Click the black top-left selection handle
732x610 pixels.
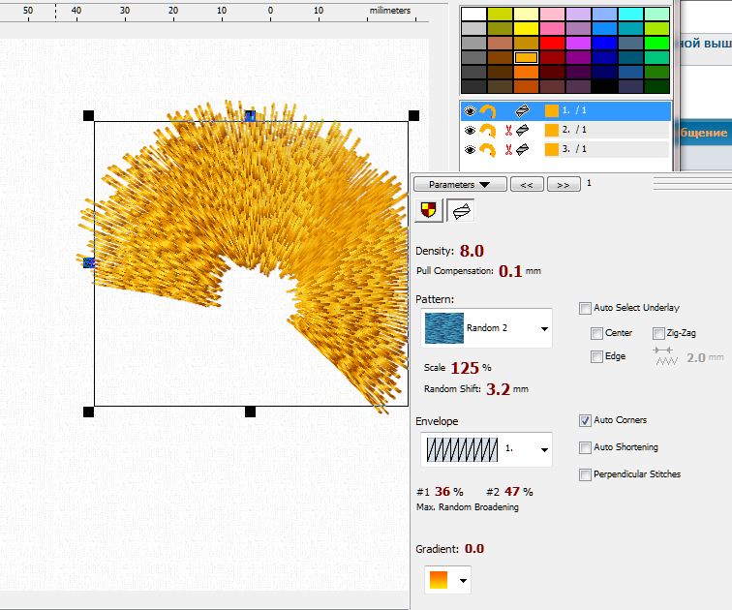coord(88,116)
